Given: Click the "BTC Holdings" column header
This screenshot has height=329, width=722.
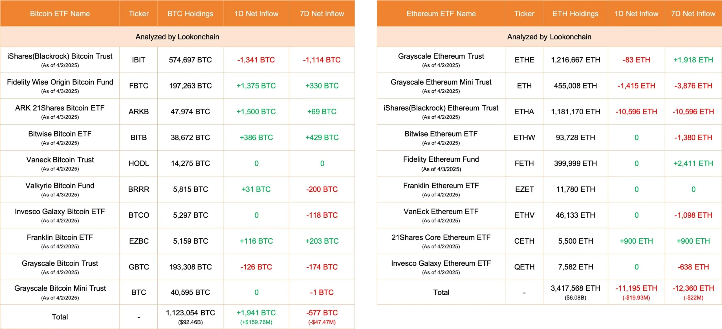Looking at the screenshot, I should (190, 14).
